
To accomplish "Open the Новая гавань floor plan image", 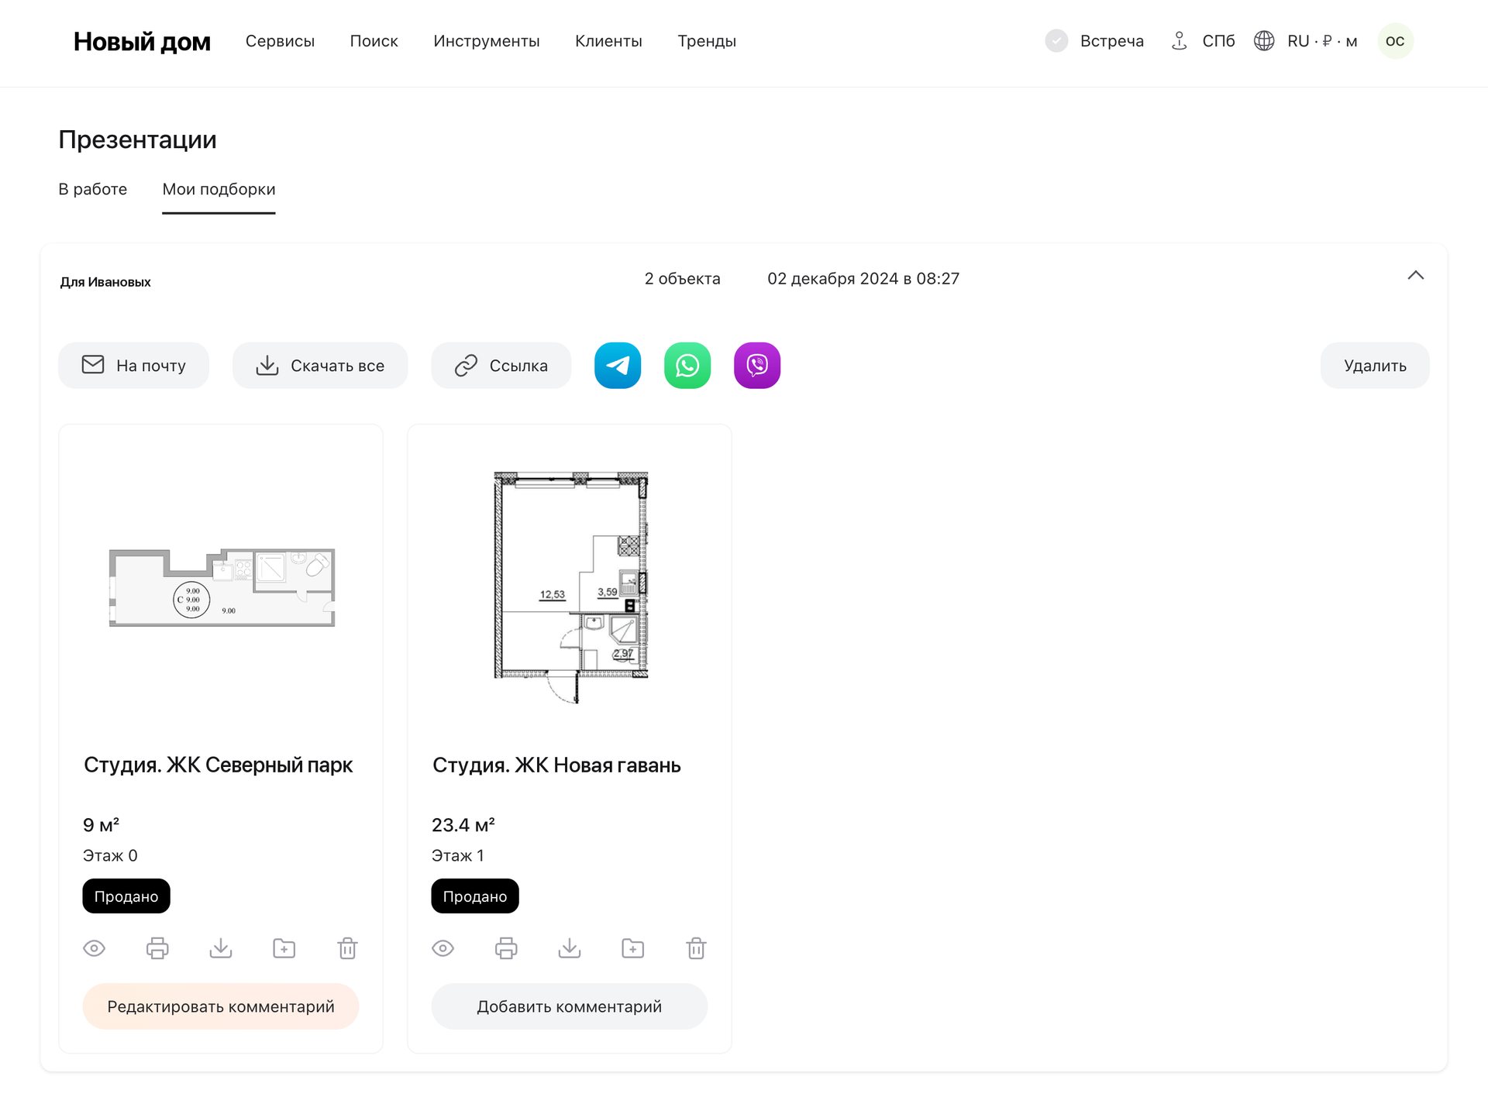I will (x=570, y=587).
